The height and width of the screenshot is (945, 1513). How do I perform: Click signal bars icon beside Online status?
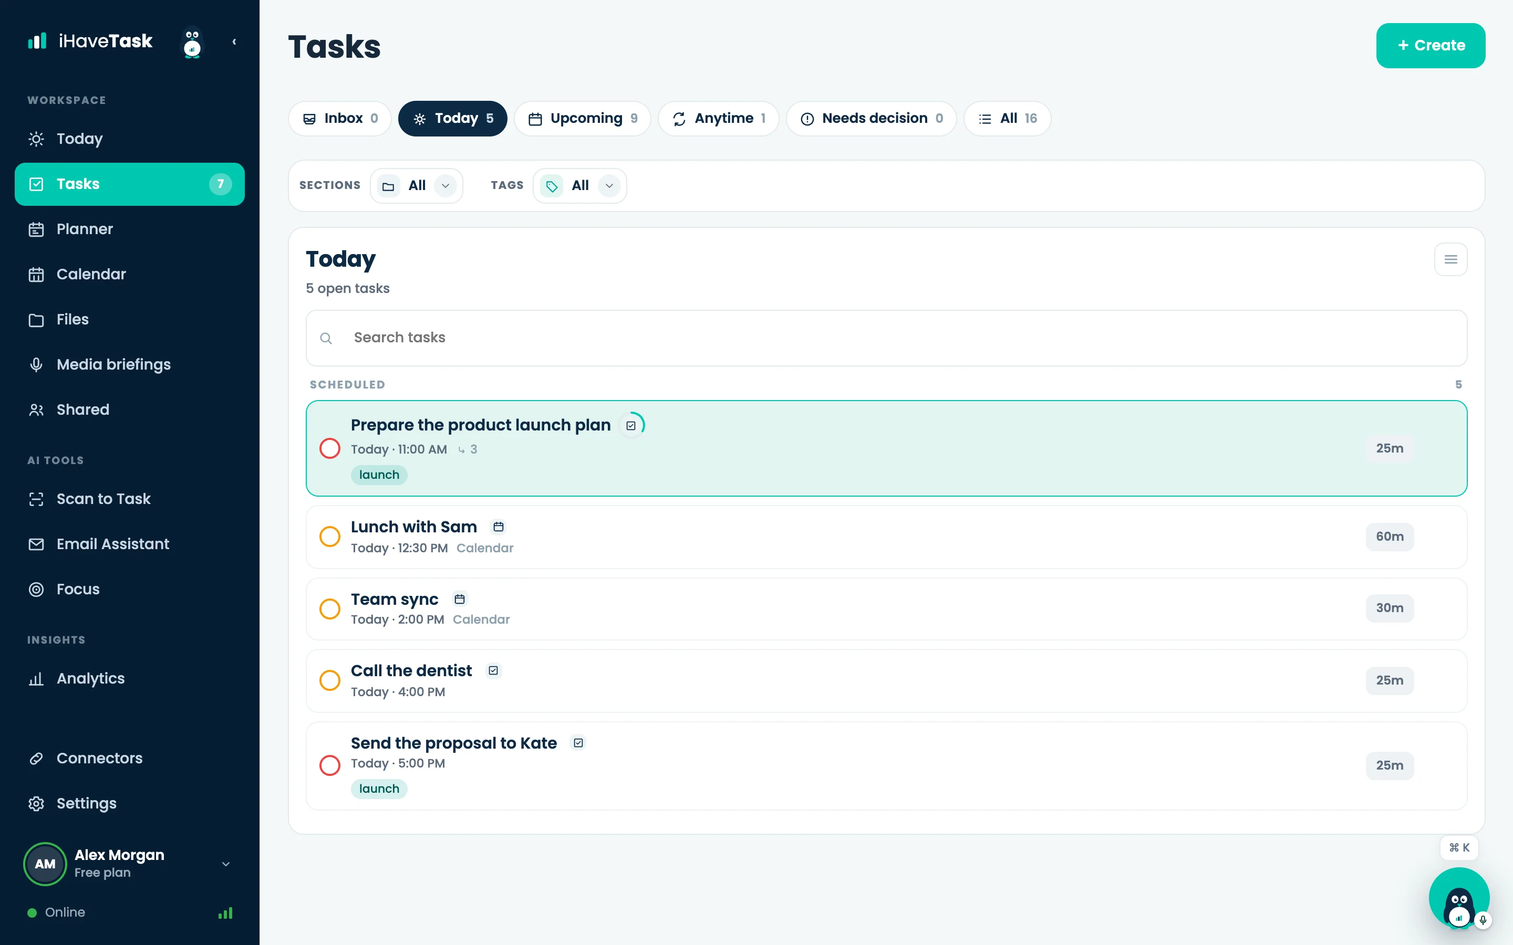225,913
